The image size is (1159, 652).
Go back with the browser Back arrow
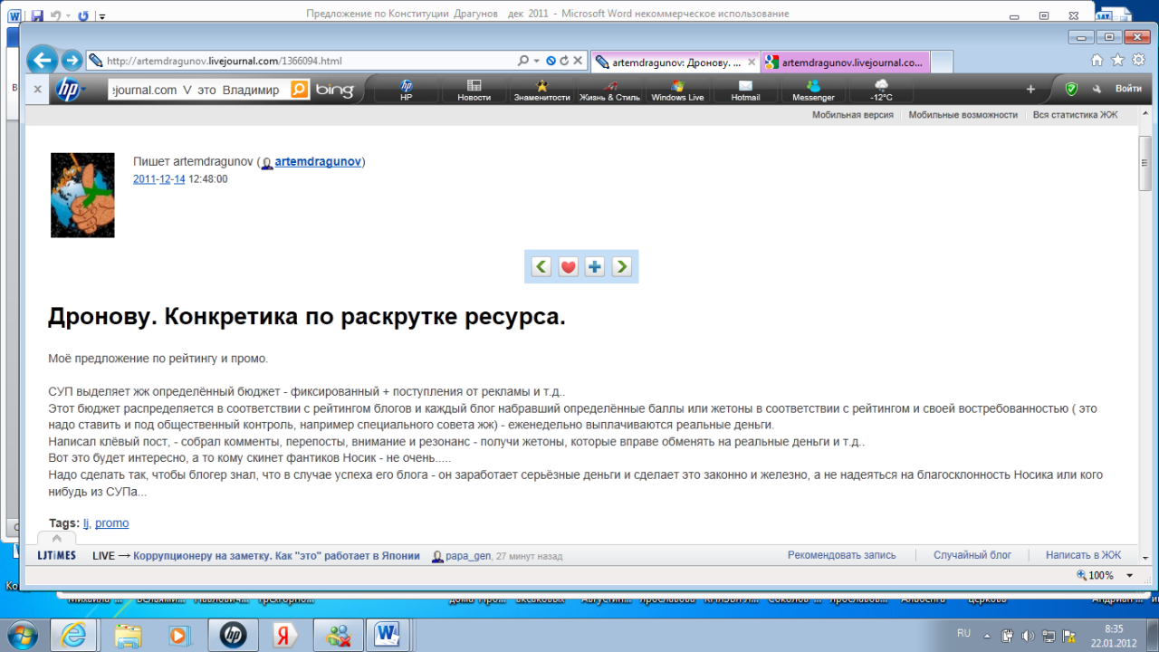tap(42, 61)
